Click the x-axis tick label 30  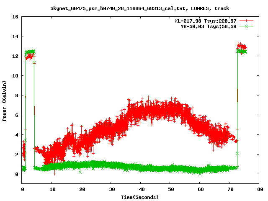112,189
